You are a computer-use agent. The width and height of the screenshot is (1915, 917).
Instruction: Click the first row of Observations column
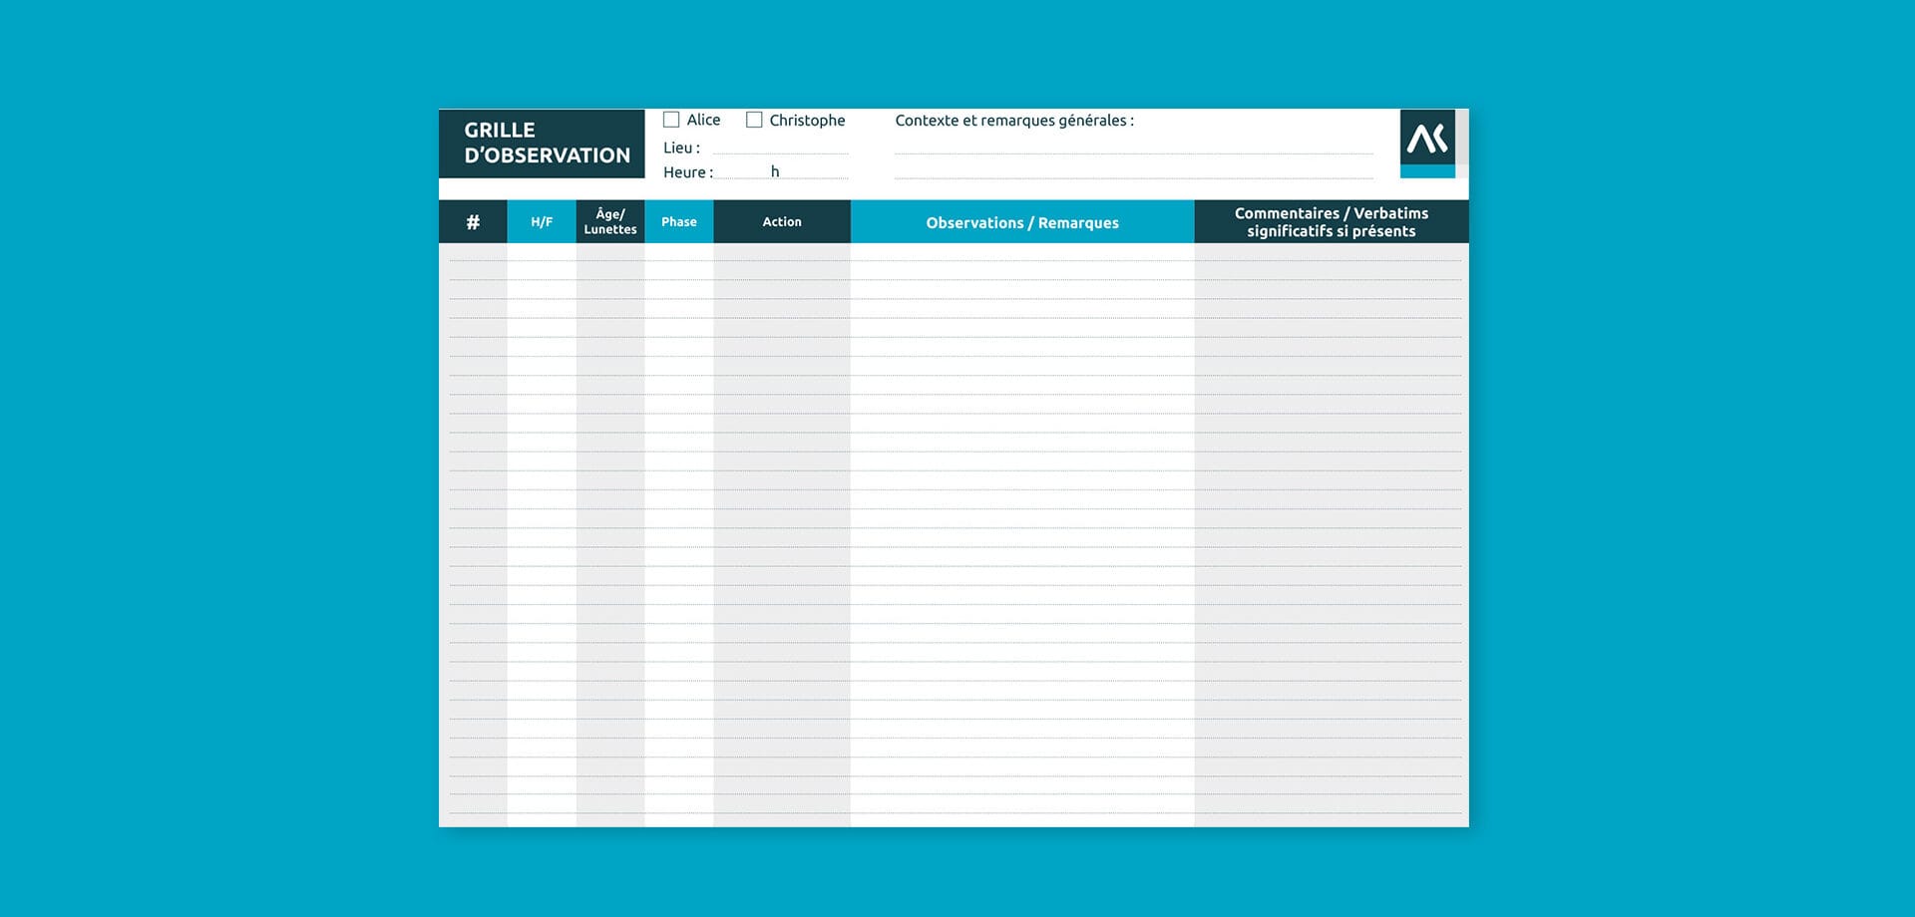point(1022,252)
